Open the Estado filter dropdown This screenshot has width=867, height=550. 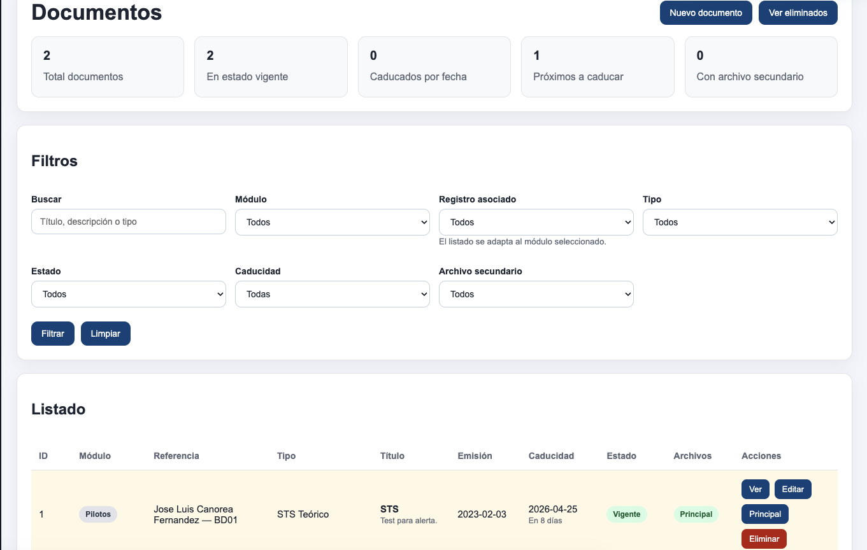point(129,294)
